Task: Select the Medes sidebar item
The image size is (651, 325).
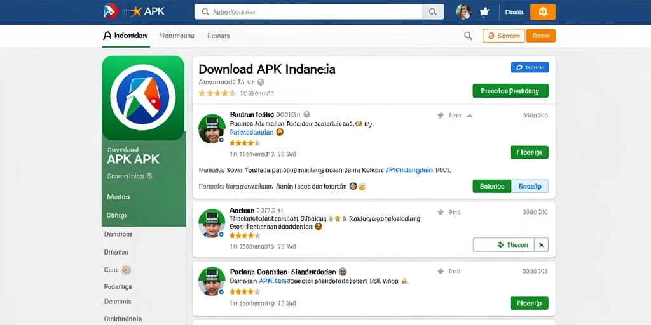Action: (x=118, y=197)
